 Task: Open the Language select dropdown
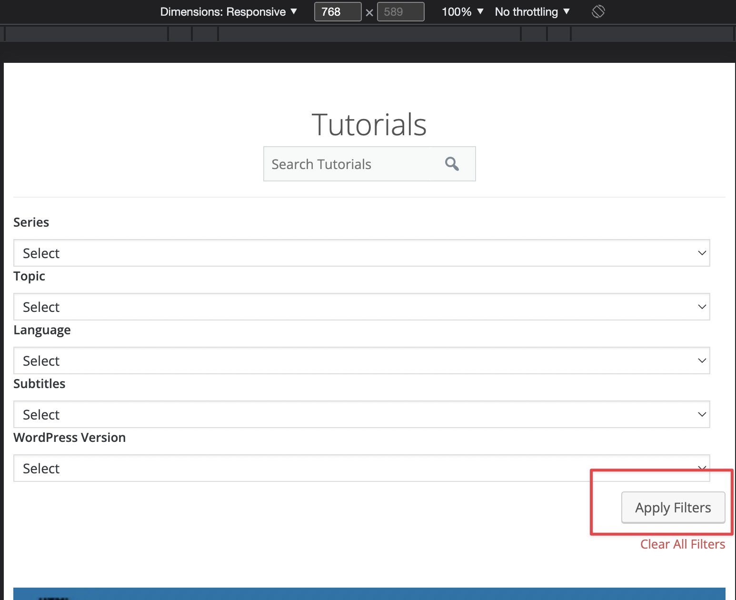pos(362,360)
